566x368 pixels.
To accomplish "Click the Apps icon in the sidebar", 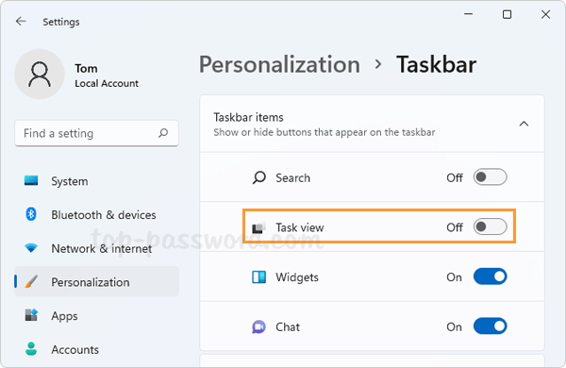I will pyautogui.click(x=31, y=315).
